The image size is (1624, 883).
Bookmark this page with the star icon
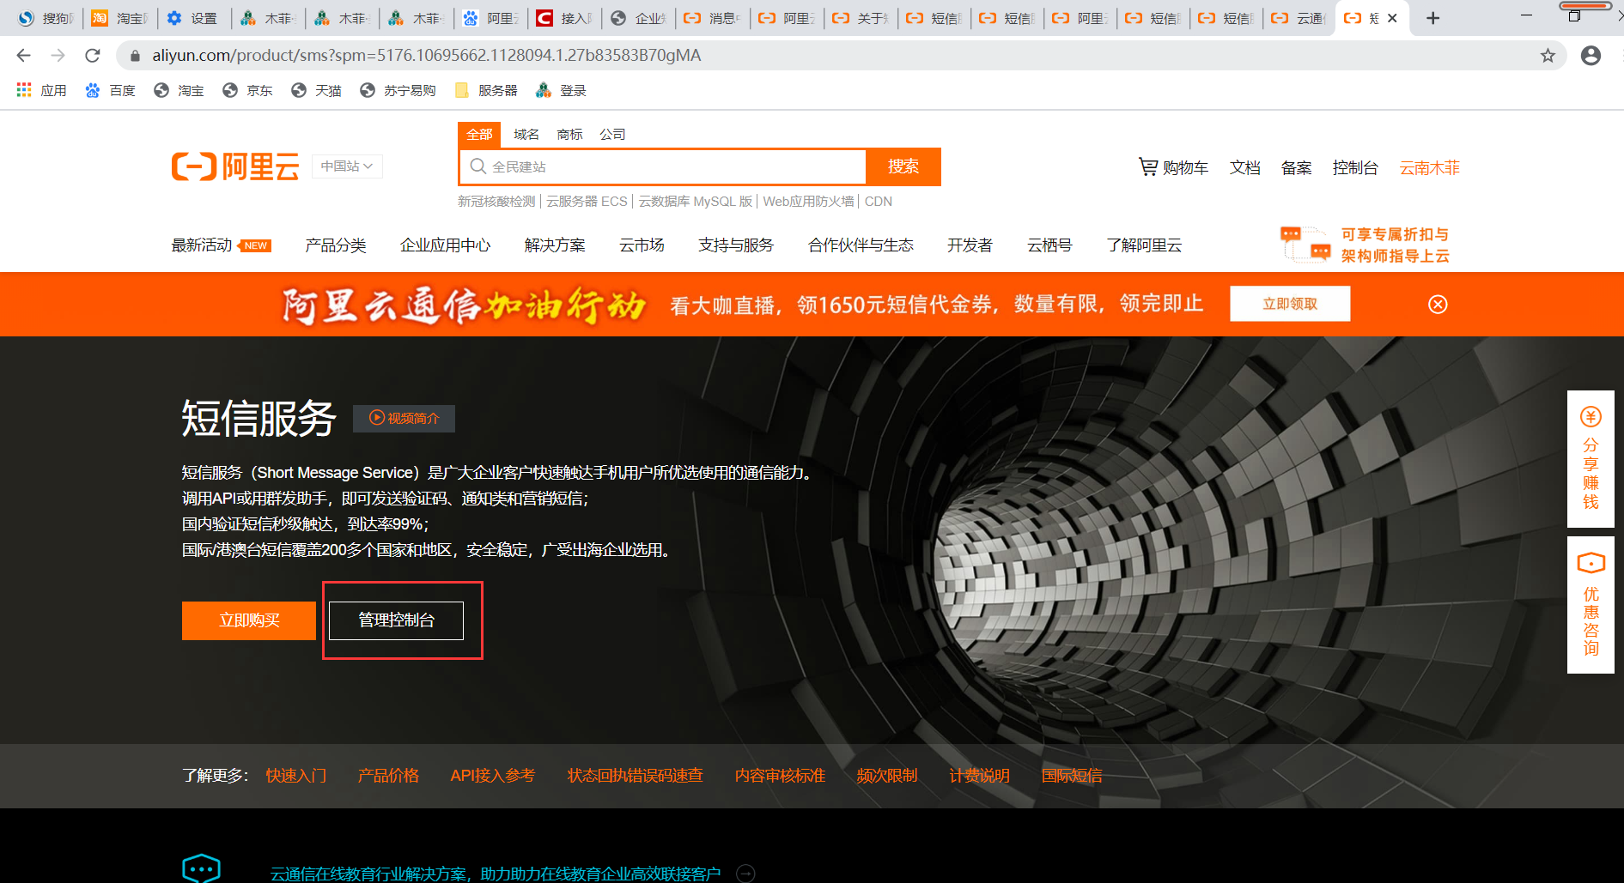coord(1548,56)
